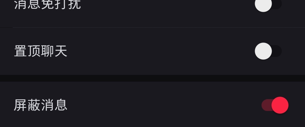Turn on the 置顶聊天 toggle
305x127 pixels.
coord(268,51)
